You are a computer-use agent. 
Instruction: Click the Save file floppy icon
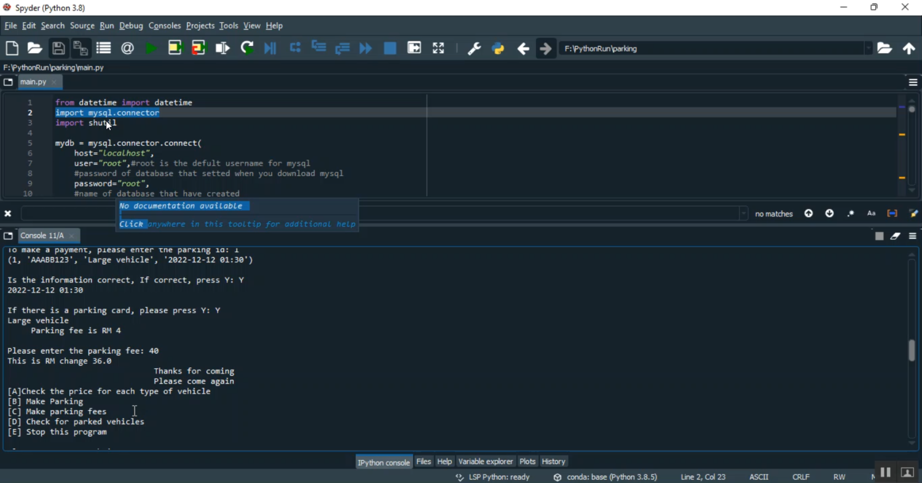[58, 48]
